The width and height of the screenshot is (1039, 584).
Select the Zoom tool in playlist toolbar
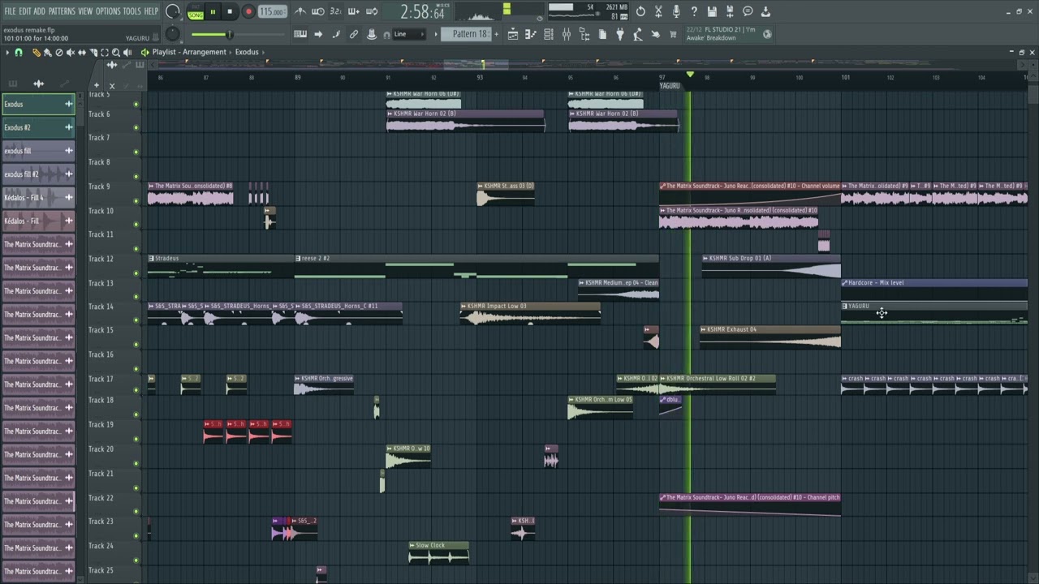tap(115, 52)
